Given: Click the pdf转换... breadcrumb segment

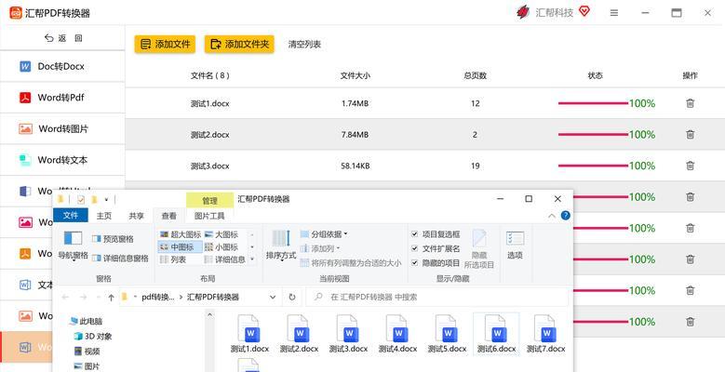Looking at the screenshot, I should pos(157,298).
